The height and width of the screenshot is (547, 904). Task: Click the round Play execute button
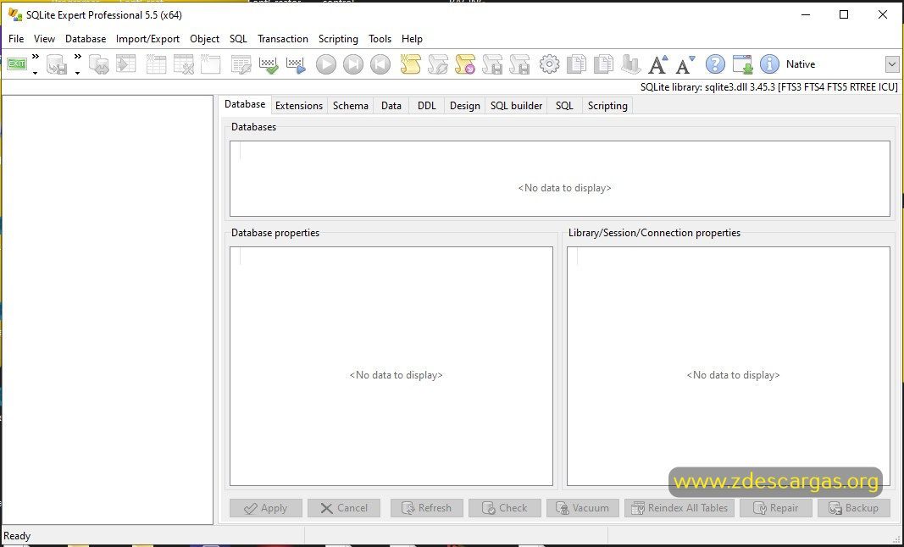click(x=325, y=64)
